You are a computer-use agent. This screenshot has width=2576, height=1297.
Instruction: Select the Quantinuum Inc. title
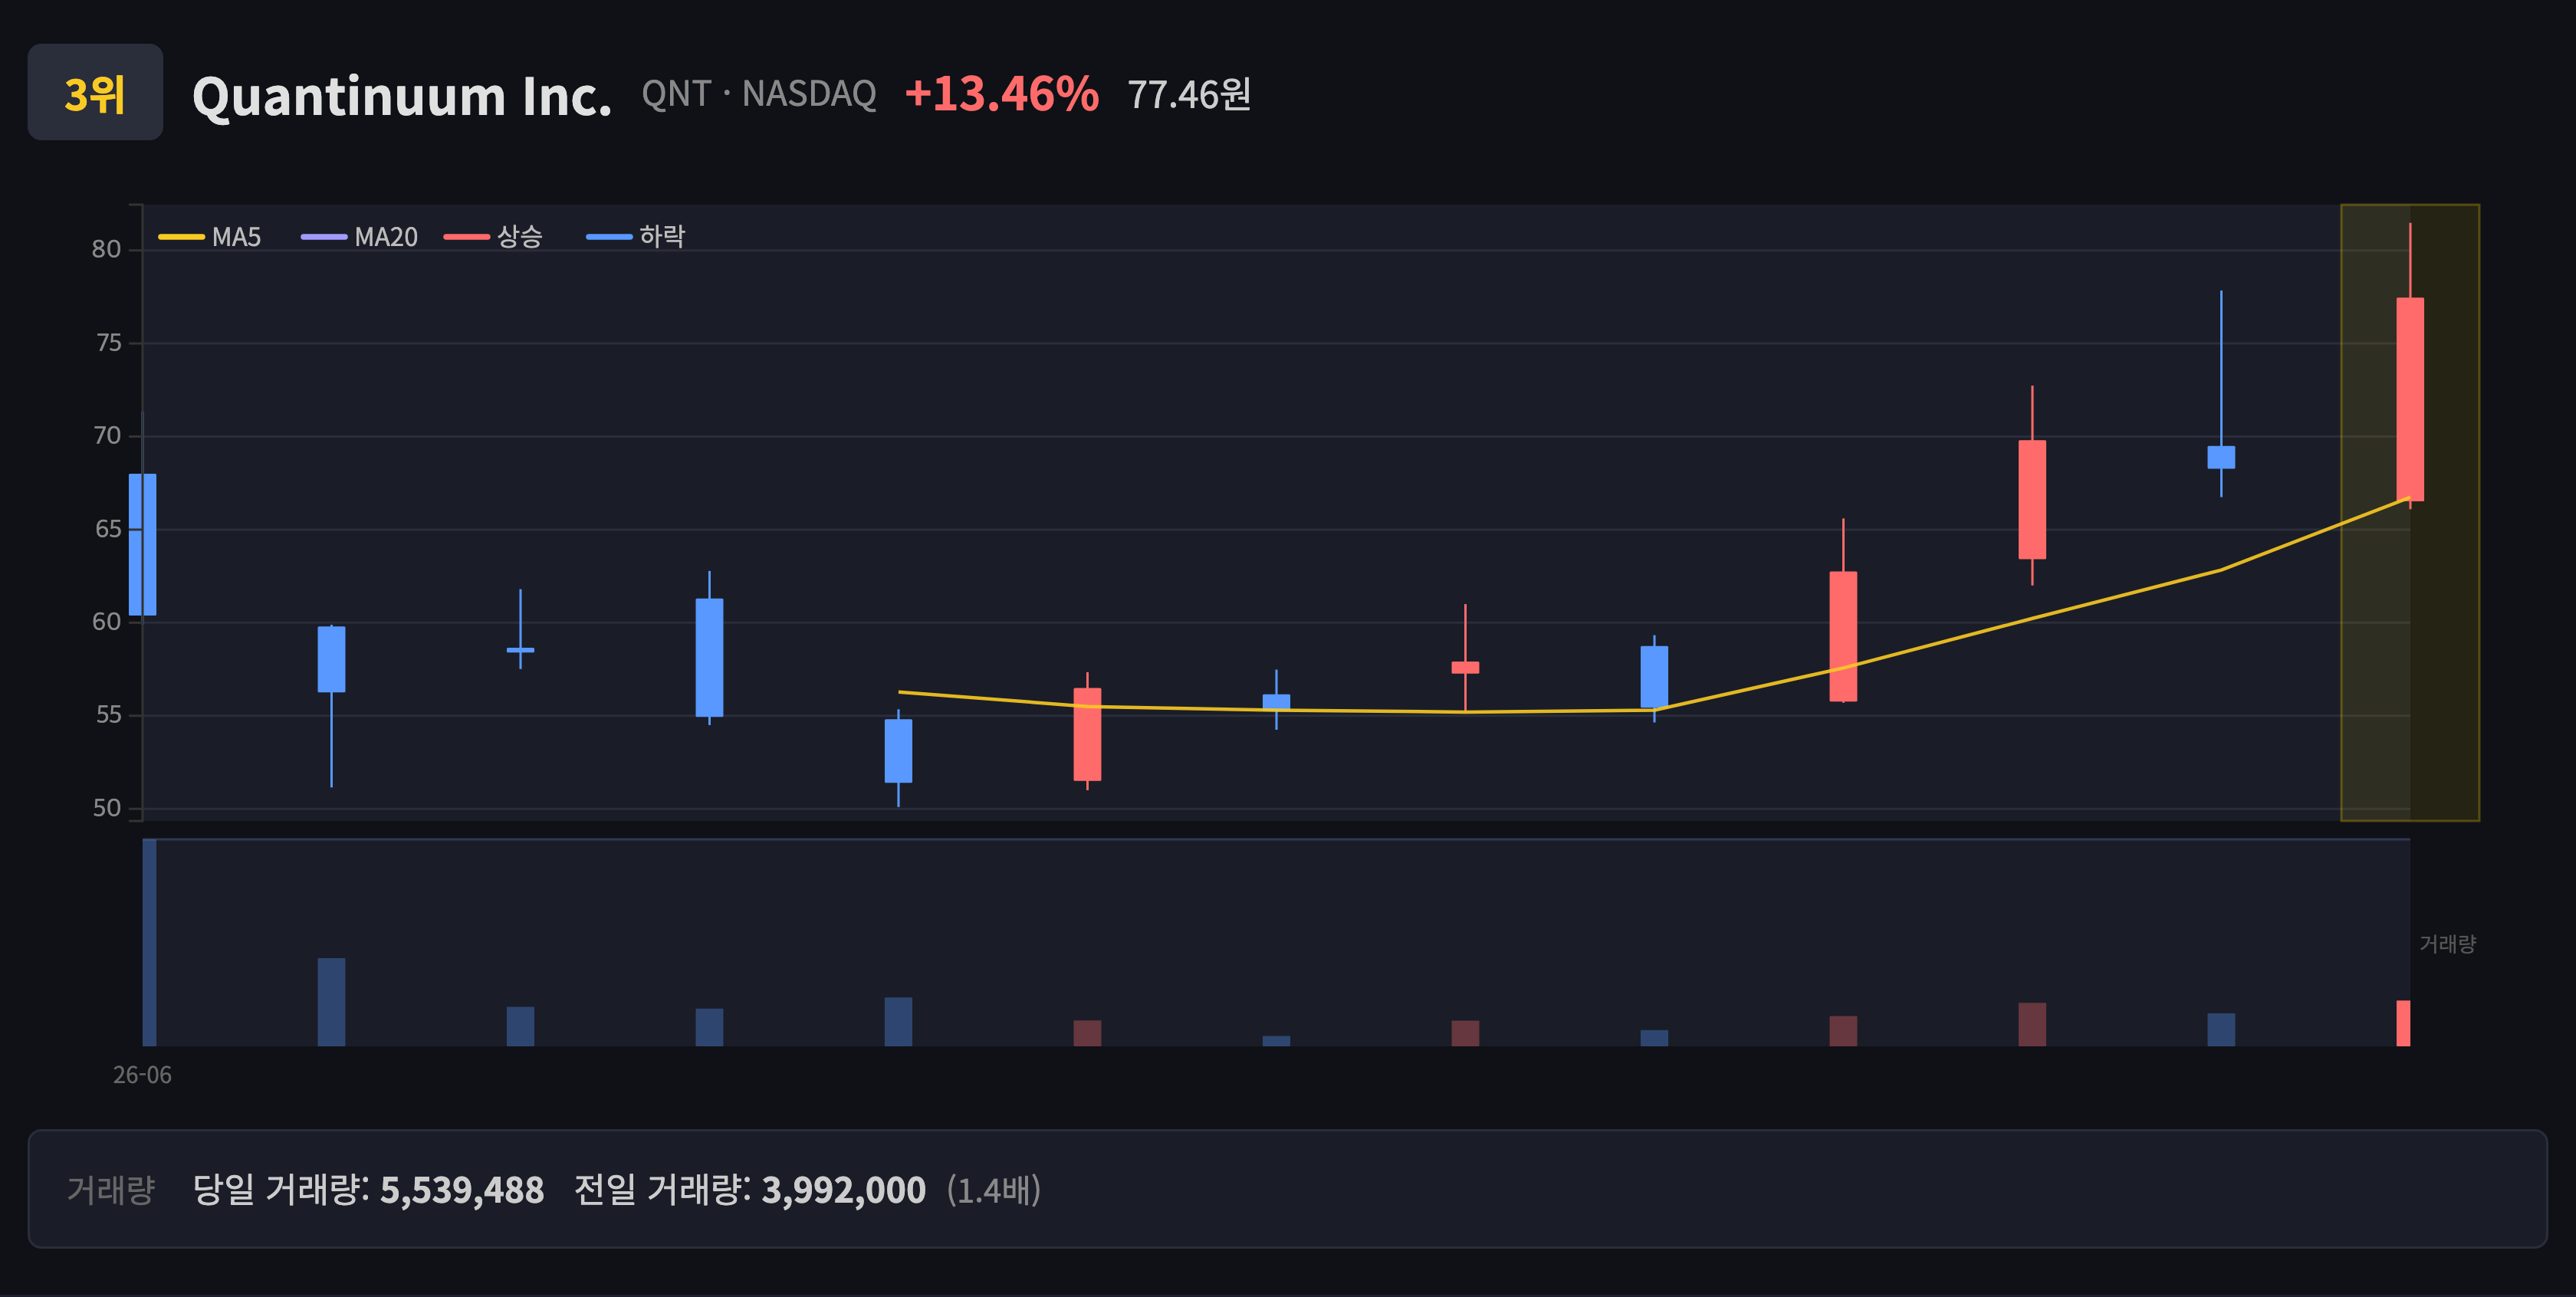[x=401, y=96]
